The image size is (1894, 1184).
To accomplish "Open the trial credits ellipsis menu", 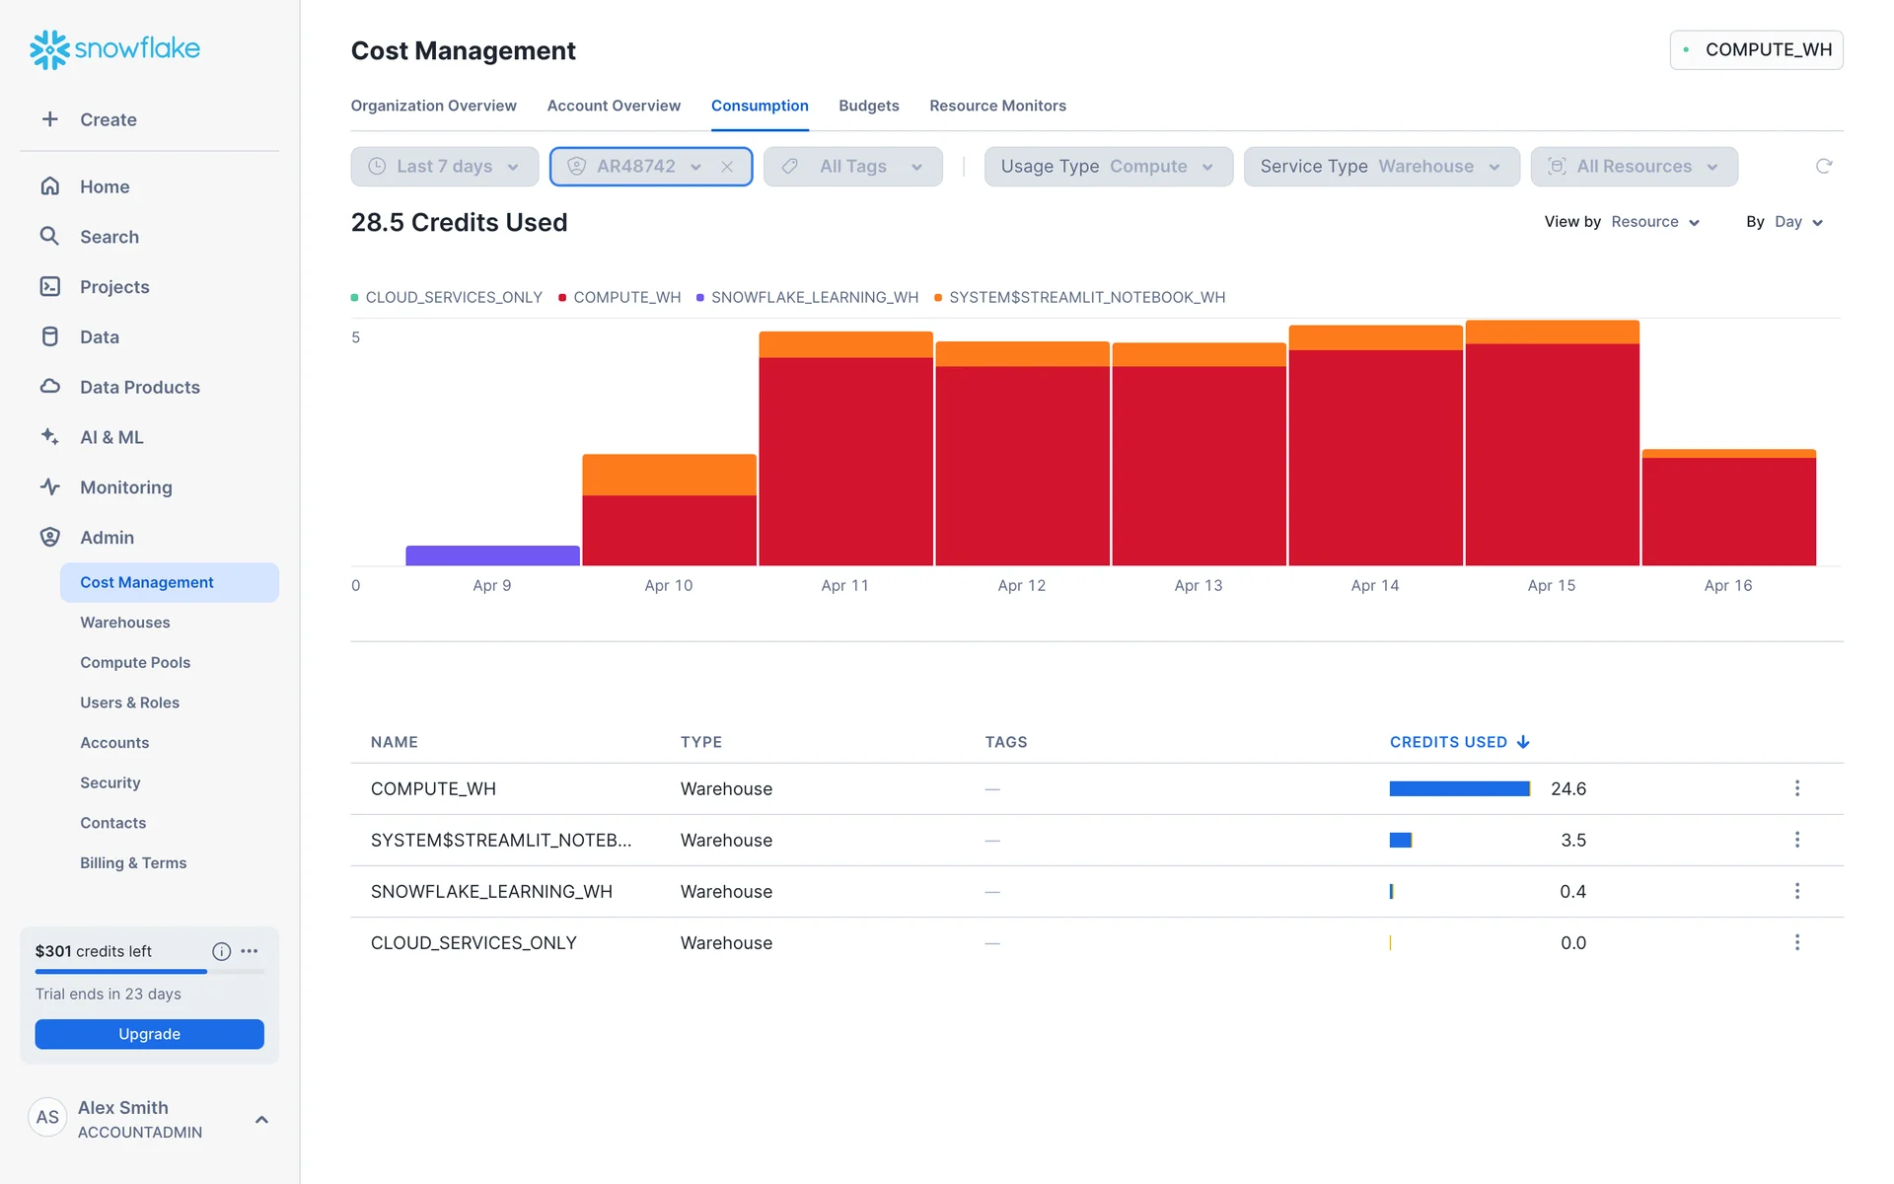I will pos(250,951).
